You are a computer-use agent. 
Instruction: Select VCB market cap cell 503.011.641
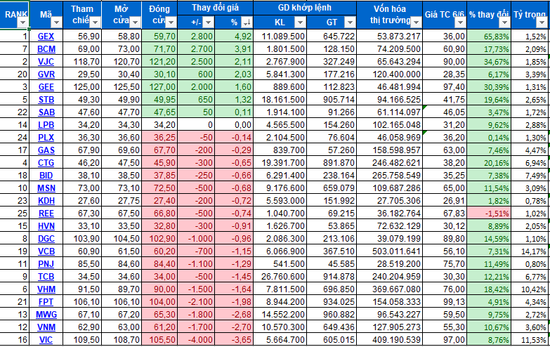pyautogui.click(x=389, y=251)
